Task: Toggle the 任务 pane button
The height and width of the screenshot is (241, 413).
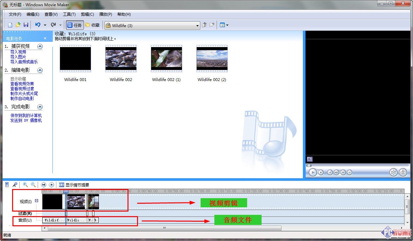Action: (74, 25)
